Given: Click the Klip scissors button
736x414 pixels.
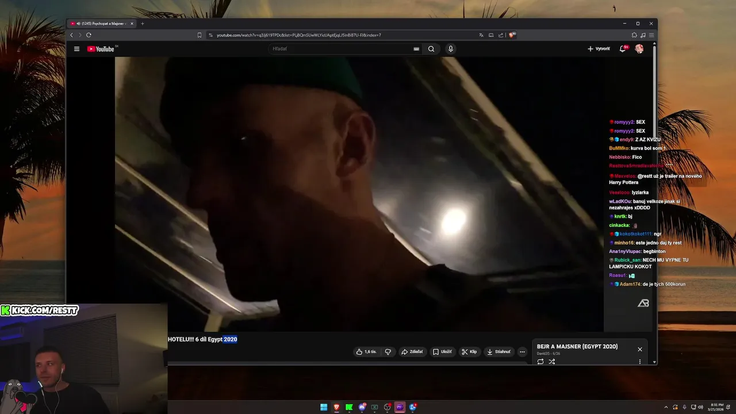Looking at the screenshot, I should click(x=469, y=352).
